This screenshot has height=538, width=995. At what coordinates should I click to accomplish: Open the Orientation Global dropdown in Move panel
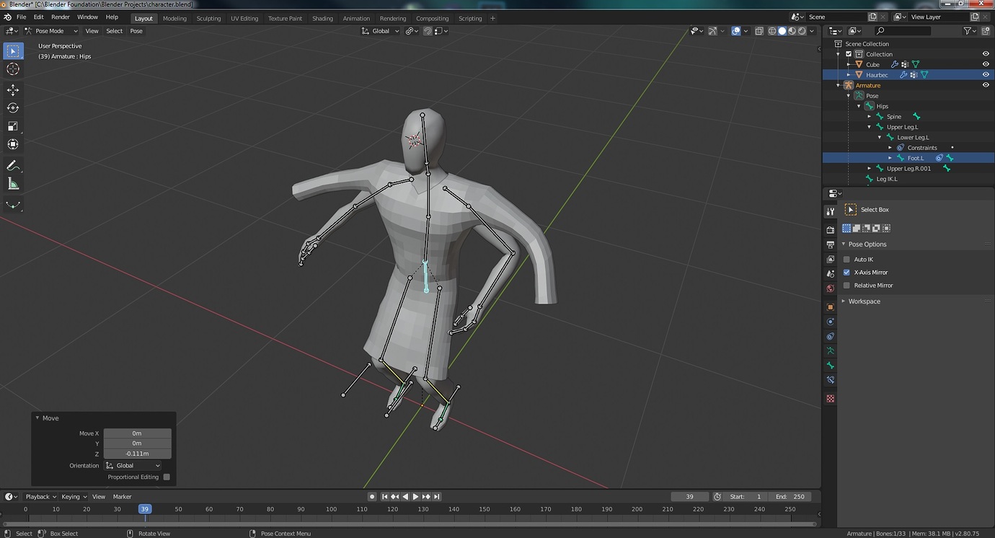click(x=134, y=466)
